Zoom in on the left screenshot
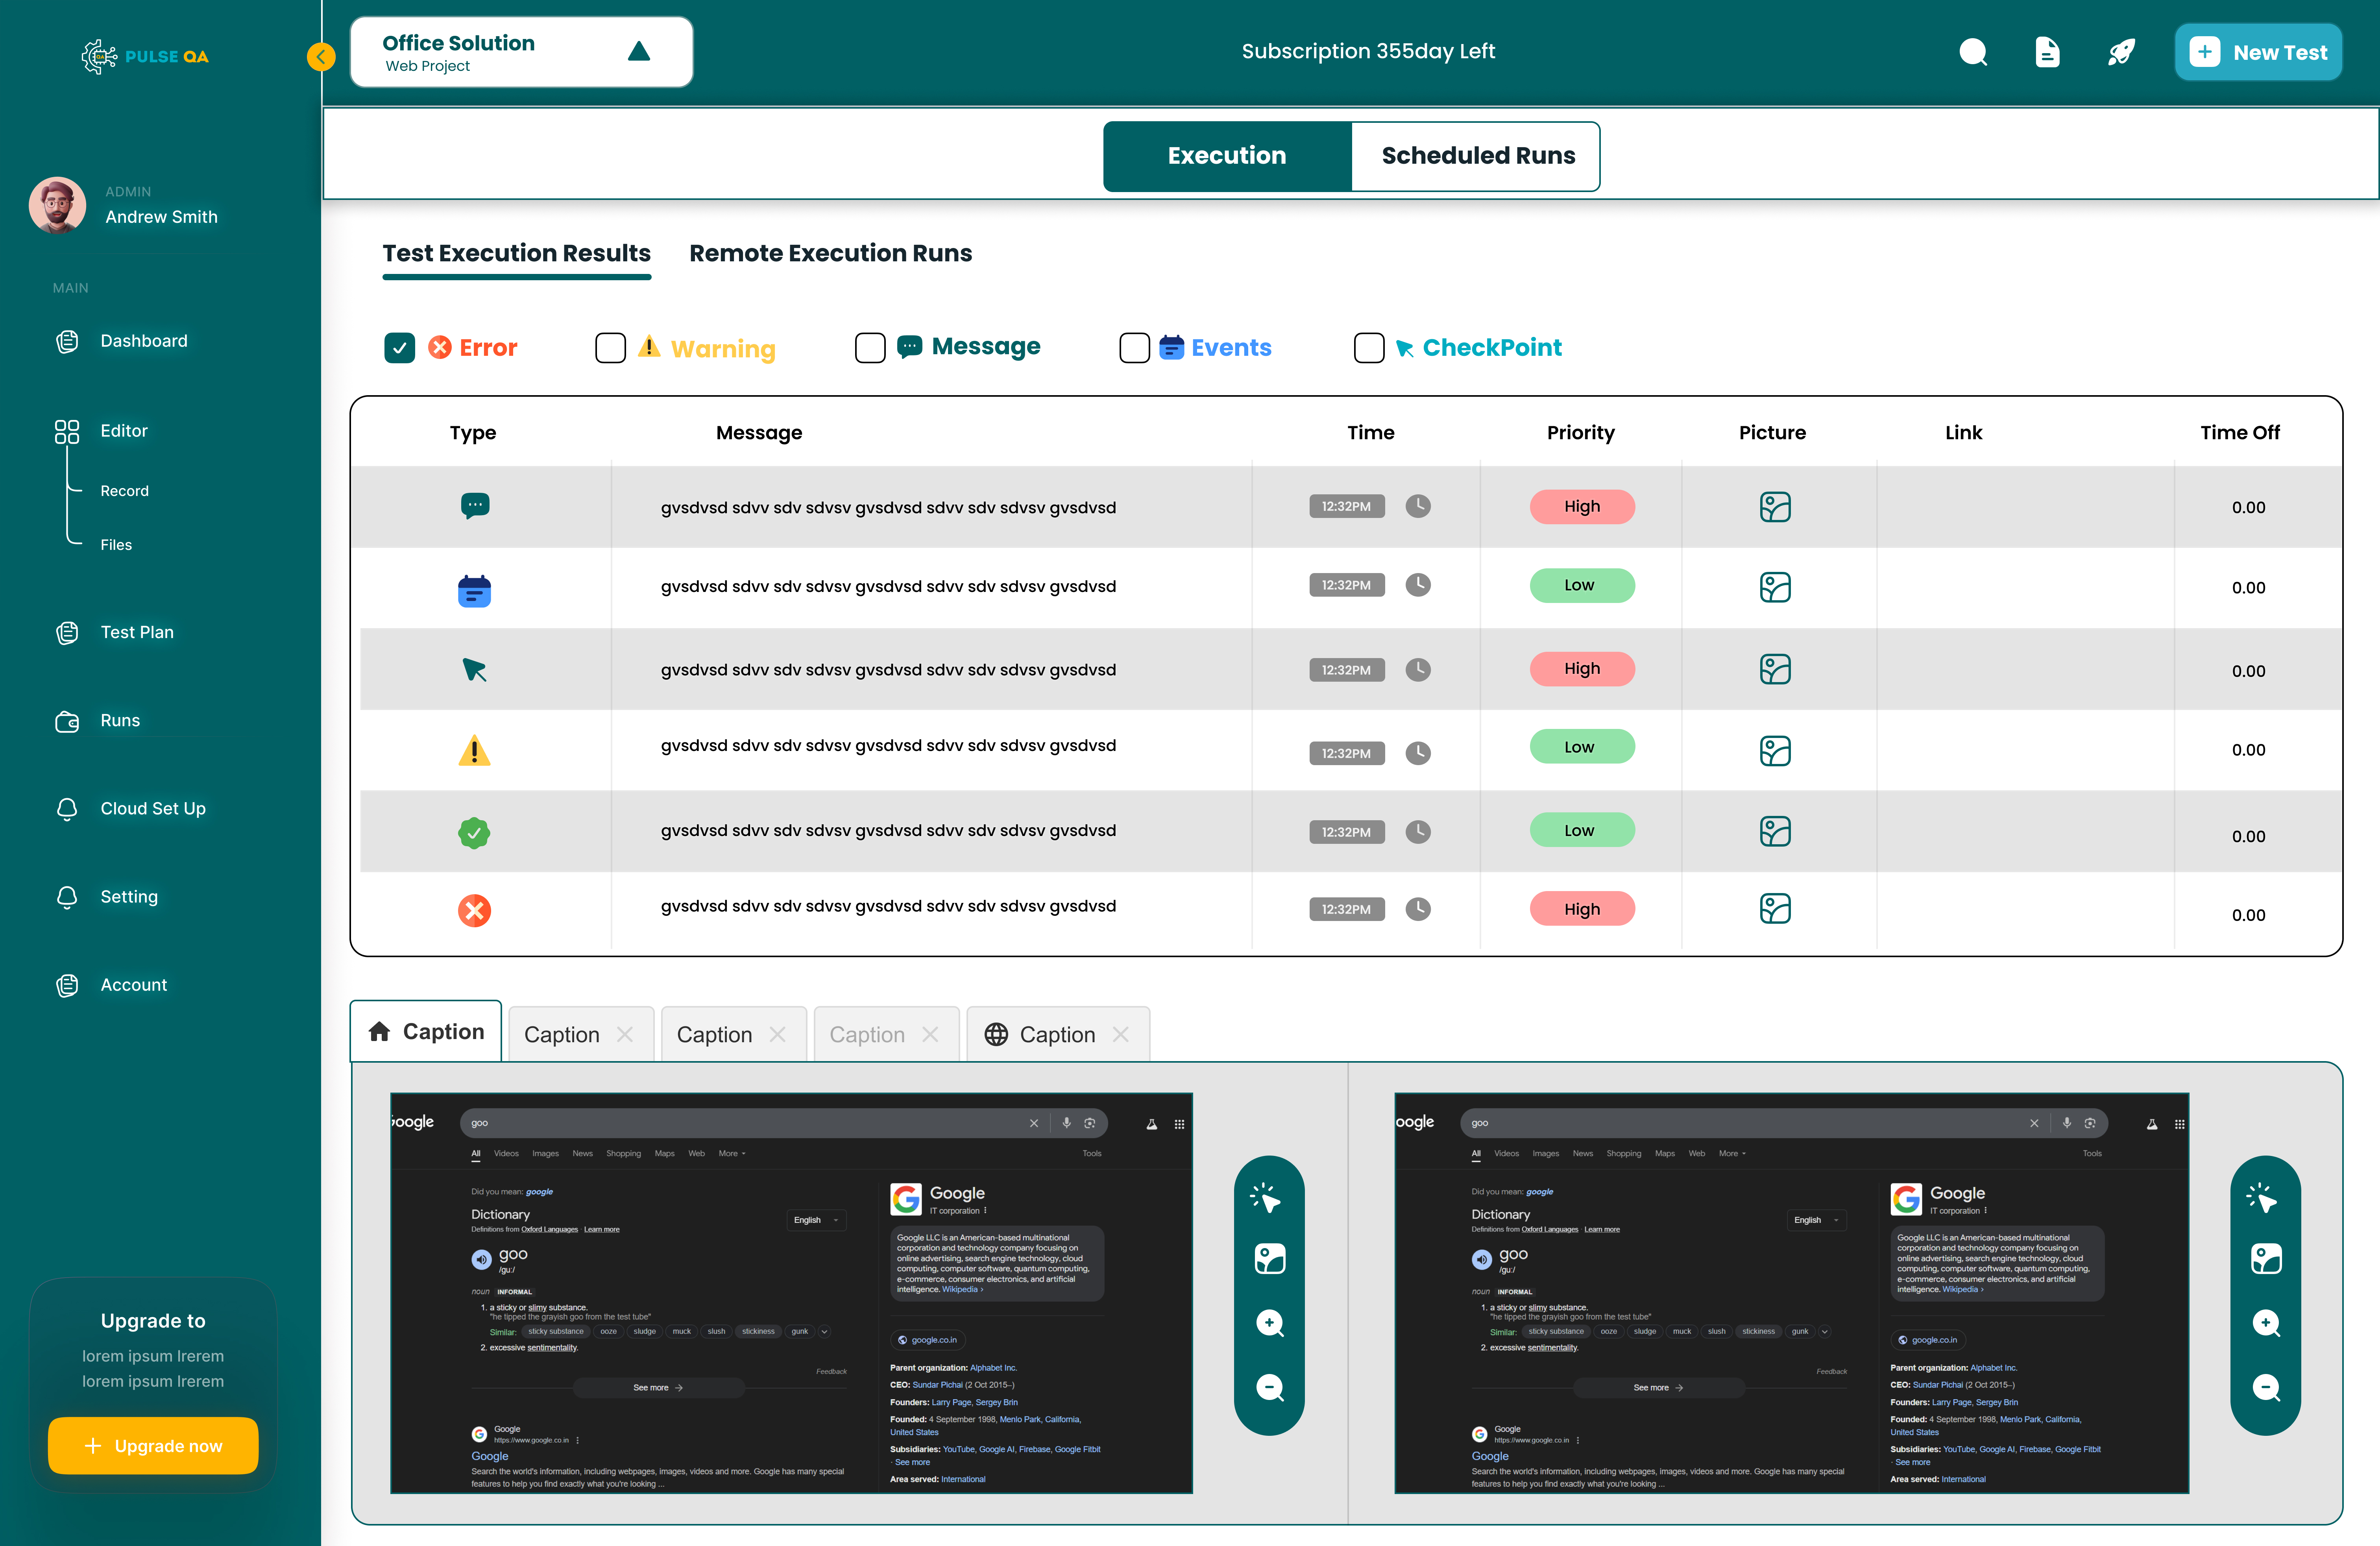 [1269, 1323]
